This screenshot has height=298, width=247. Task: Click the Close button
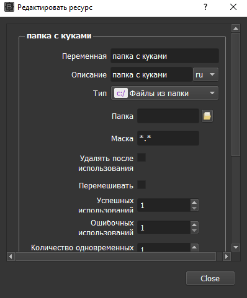point(210,278)
